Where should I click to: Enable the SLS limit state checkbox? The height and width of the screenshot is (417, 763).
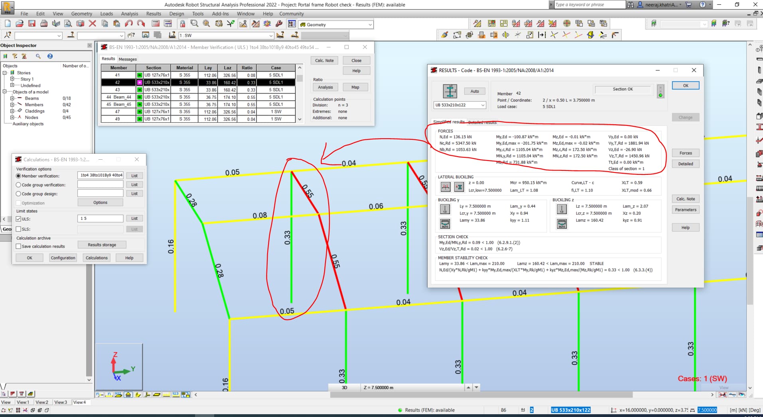[18, 229]
